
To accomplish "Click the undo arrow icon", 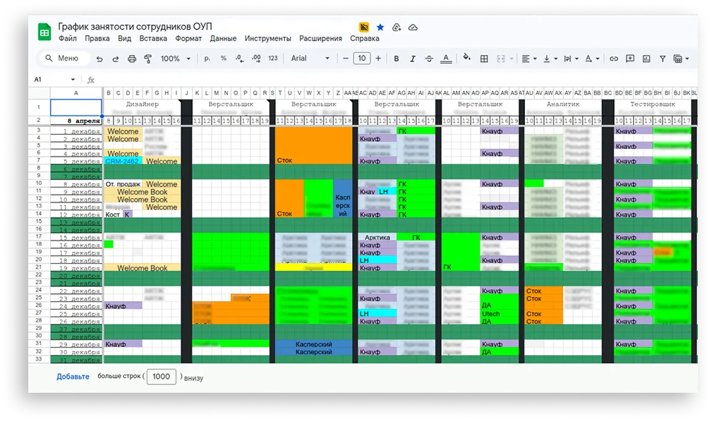I will [x=99, y=59].
